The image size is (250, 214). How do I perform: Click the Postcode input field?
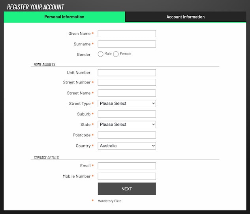pos(127,135)
